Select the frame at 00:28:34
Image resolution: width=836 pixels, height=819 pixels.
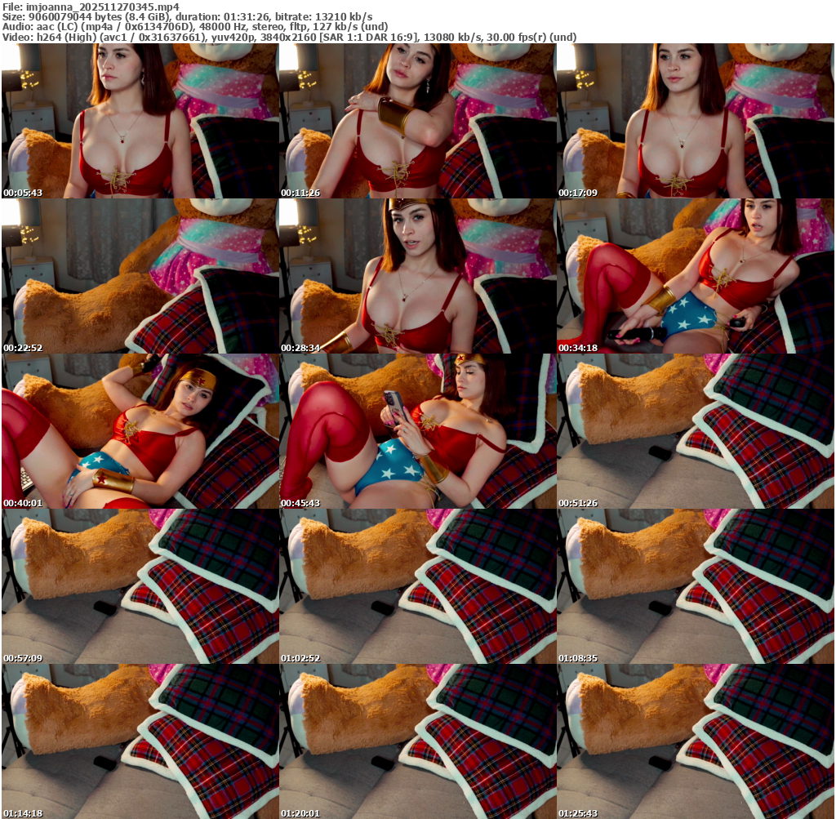tap(418, 276)
